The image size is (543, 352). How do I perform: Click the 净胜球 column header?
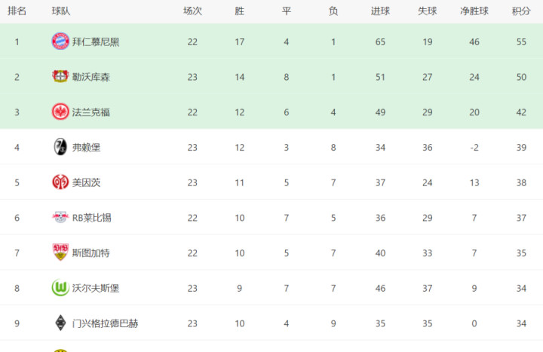(474, 11)
